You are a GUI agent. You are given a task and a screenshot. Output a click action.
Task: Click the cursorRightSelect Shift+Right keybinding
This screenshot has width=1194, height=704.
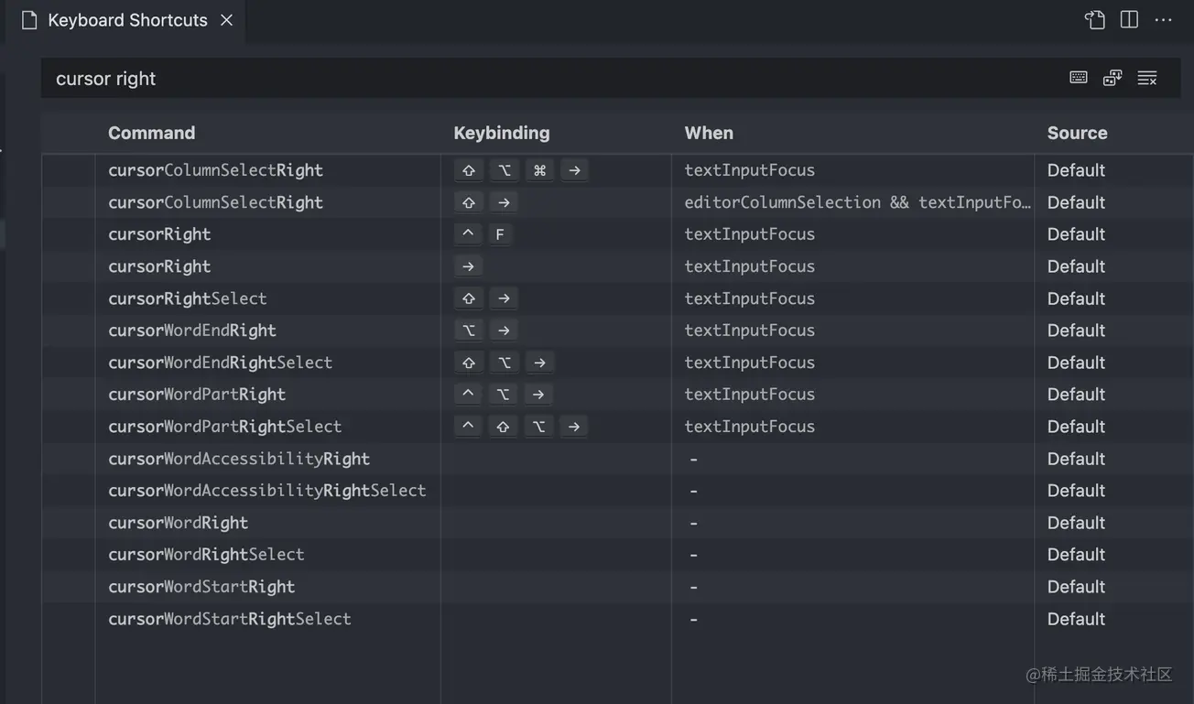pyautogui.click(x=486, y=298)
